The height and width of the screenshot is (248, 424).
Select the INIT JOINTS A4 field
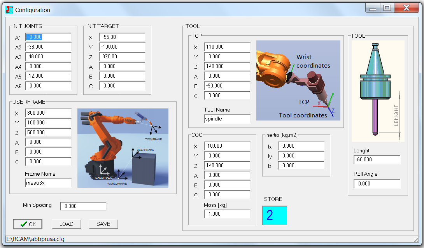tap(48, 66)
